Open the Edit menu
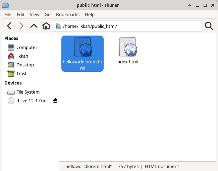This screenshot has height=171, width=218. pos(20,14)
